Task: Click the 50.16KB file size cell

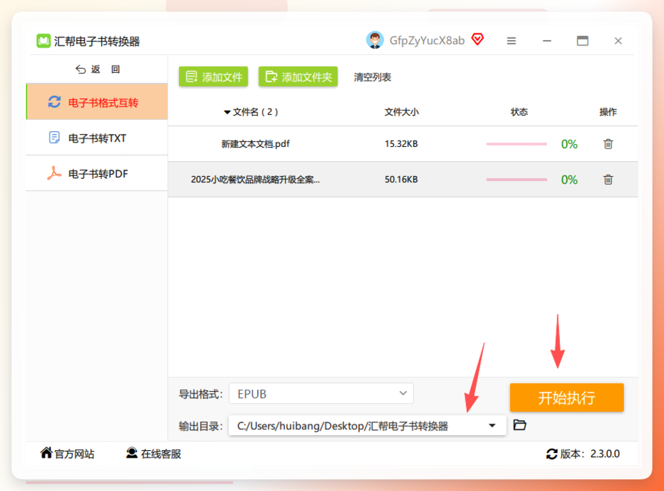Action: 401,180
